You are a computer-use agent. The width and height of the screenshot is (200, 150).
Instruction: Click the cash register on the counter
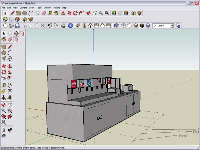point(128,88)
